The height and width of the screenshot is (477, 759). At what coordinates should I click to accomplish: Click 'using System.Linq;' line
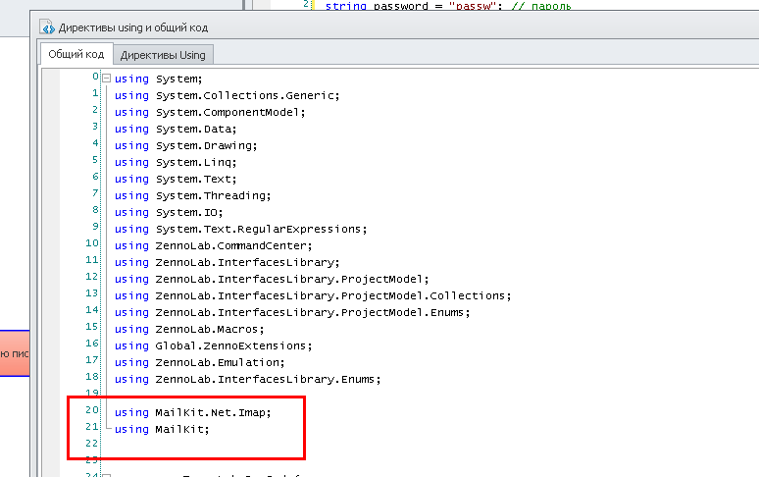click(x=176, y=162)
